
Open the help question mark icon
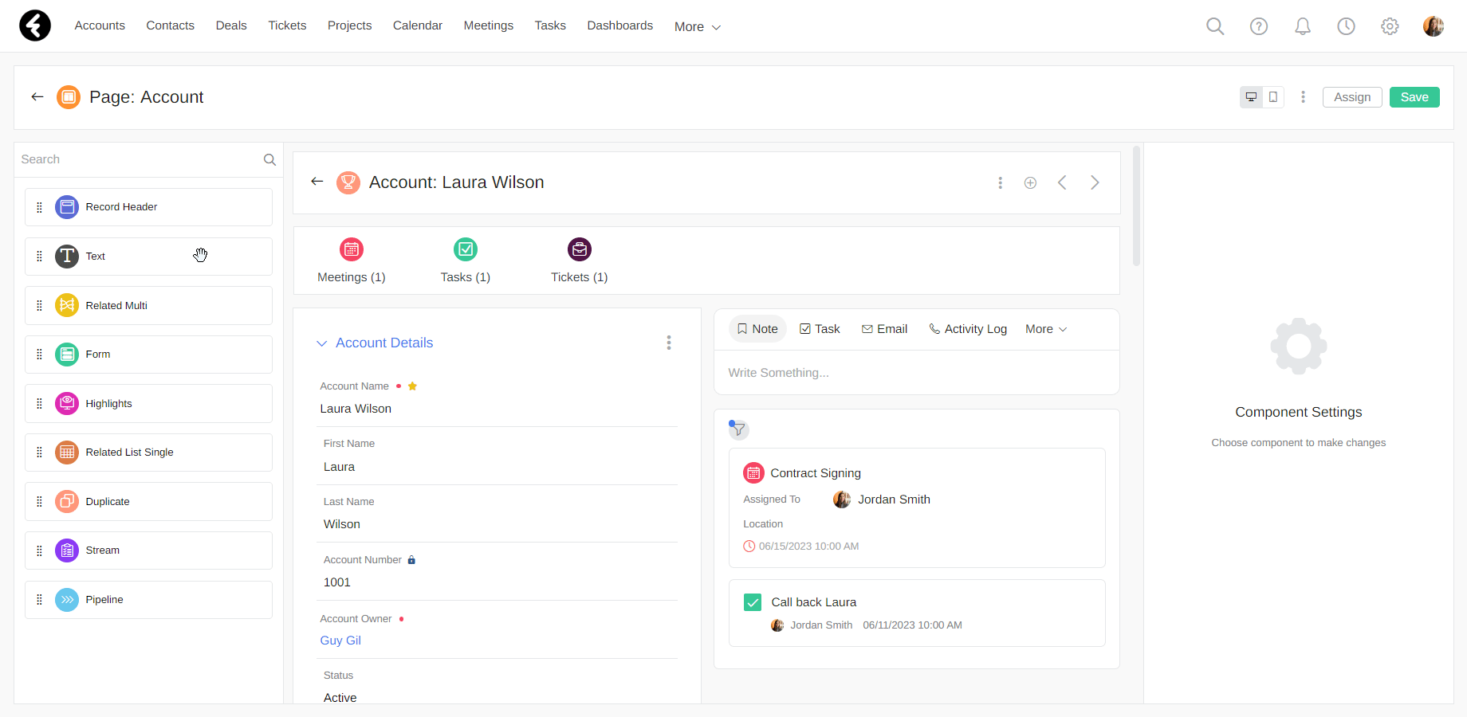coord(1259,26)
